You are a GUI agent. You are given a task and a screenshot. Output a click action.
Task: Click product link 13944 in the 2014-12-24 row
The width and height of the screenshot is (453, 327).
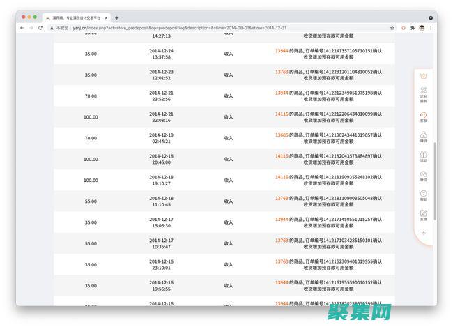(x=282, y=51)
